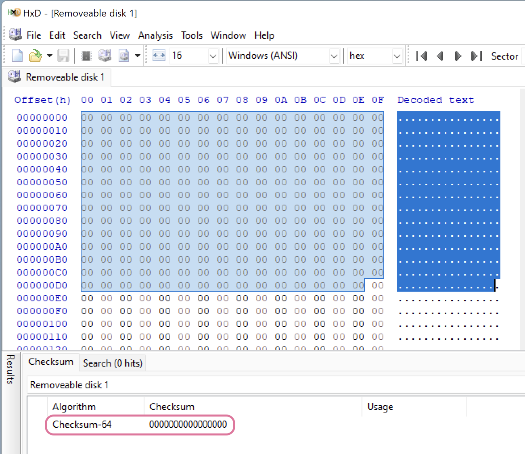Switch to the Checksum results tab
Viewport: 525px width, 454px height.
(x=51, y=362)
